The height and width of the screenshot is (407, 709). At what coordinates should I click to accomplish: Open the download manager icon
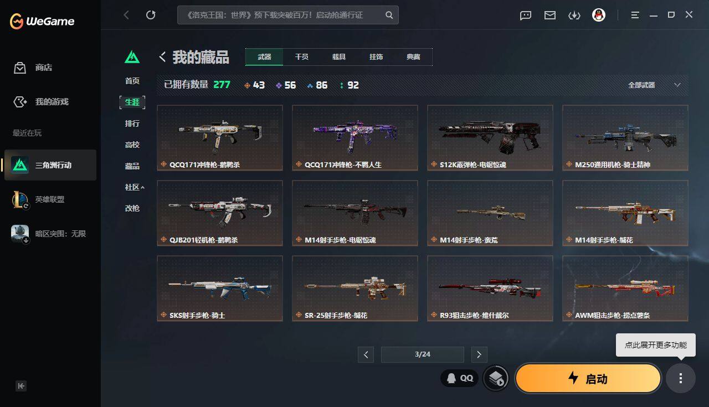(x=574, y=16)
